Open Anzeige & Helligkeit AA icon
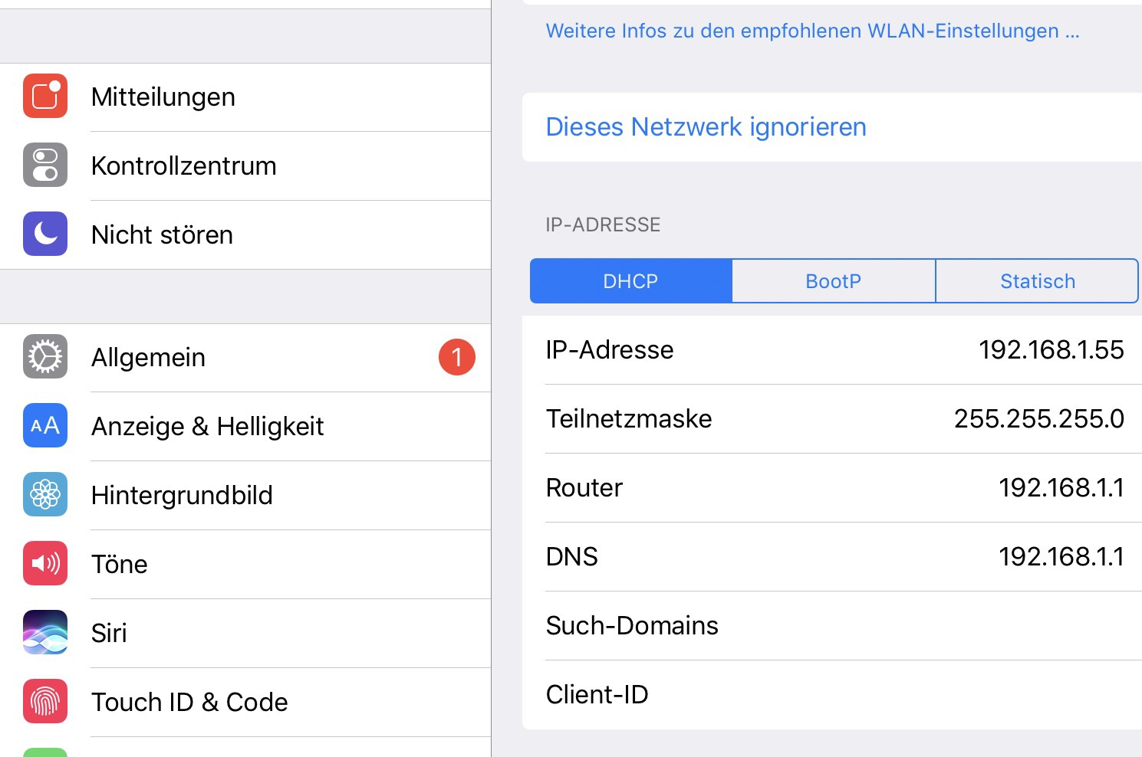The width and height of the screenshot is (1142, 757). pyautogui.click(x=45, y=426)
